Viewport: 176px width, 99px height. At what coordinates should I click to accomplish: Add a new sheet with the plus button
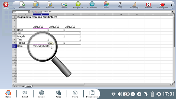point(23,86)
